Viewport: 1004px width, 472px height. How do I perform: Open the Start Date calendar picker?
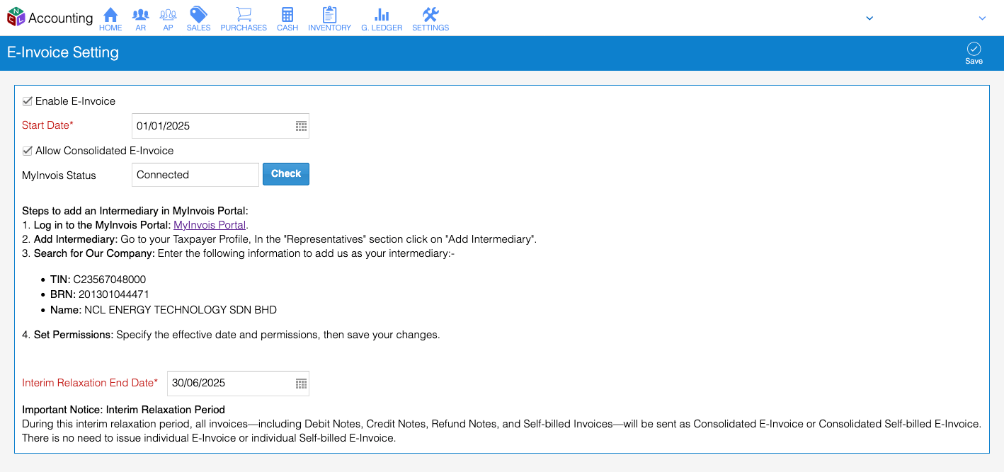300,125
